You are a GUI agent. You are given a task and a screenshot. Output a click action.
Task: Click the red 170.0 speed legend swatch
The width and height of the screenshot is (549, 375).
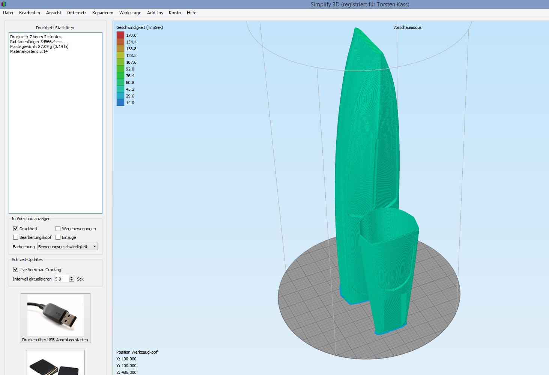[x=120, y=35]
